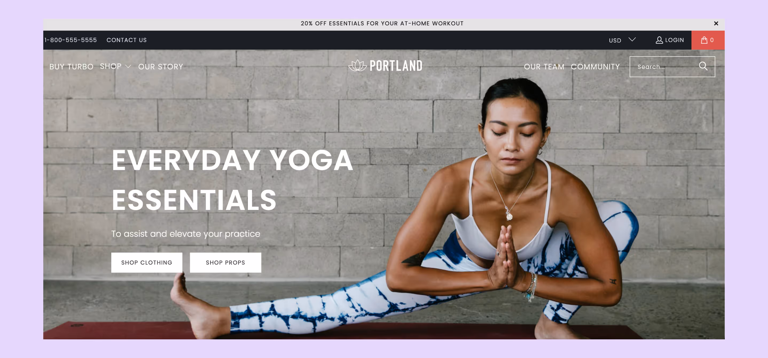Open the Buy Turbo menu item
768x358 pixels.
click(72, 67)
